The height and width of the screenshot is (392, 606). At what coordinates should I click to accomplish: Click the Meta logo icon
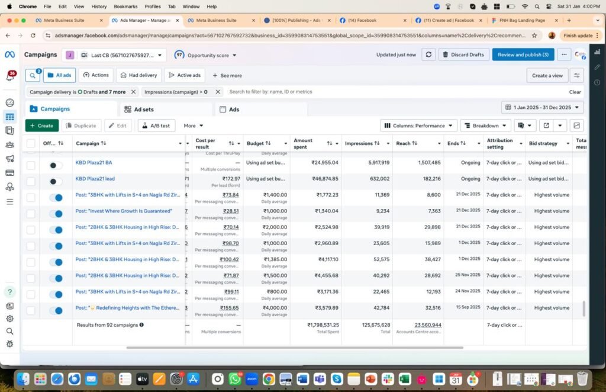tap(10, 54)
